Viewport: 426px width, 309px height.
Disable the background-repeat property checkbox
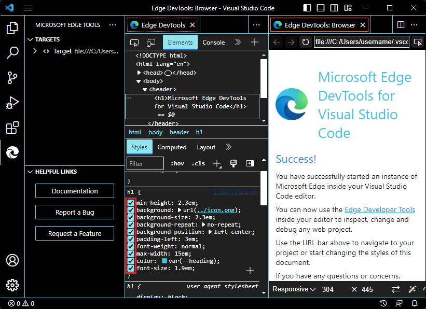131,224
